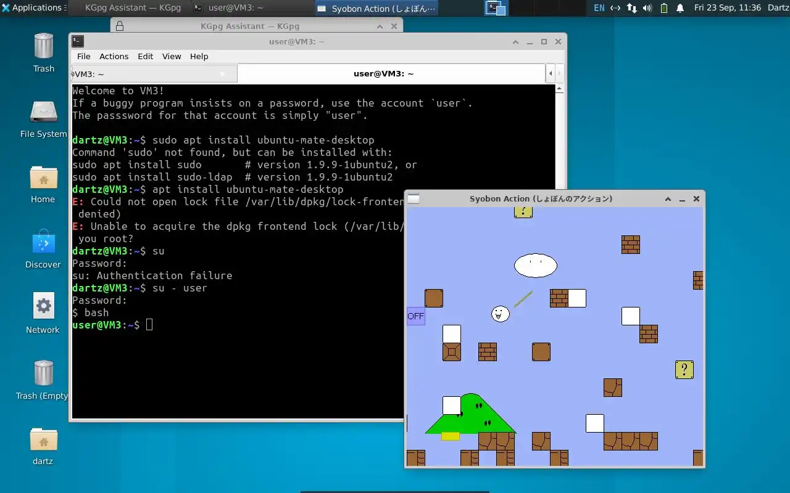Click the terminal window's title bar icon

[78, 41]
